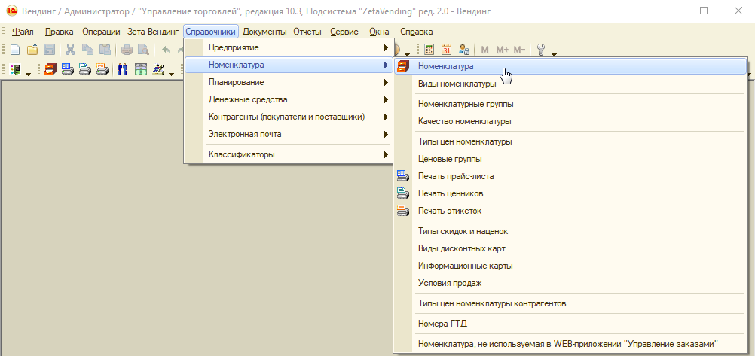Click the print price list icon in toolbar

coord(67,69)
